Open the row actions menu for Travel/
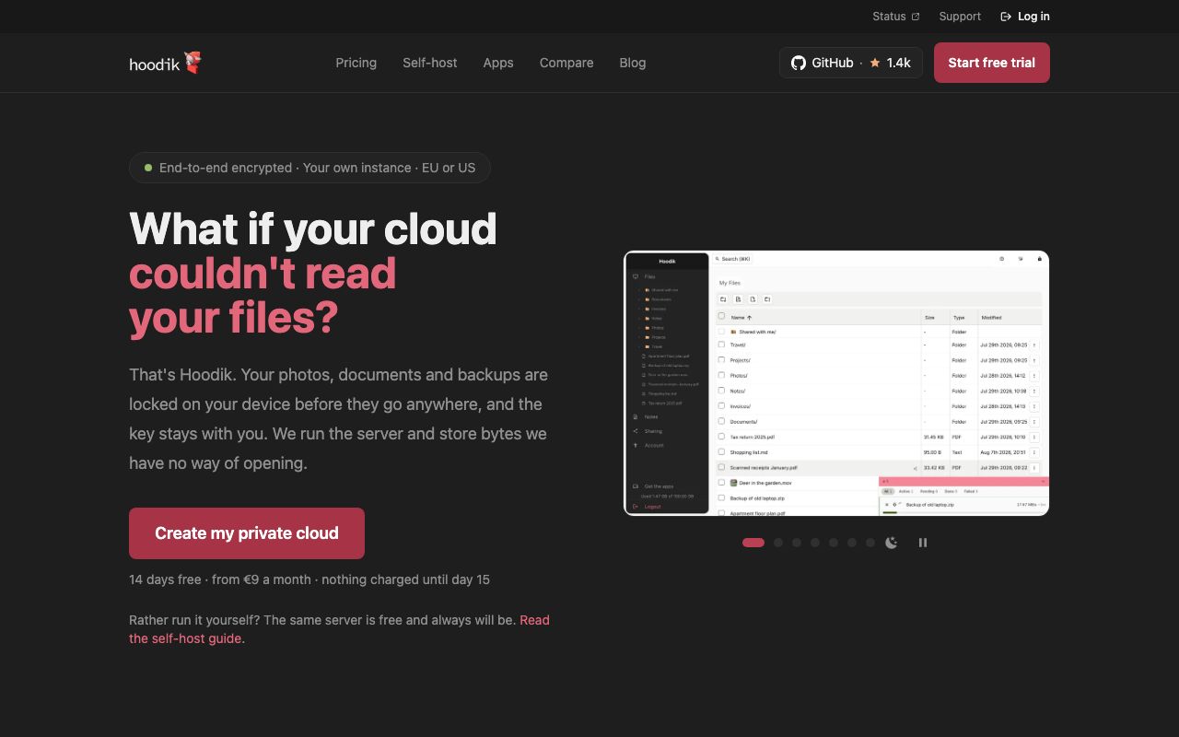1179x737 pixels. [1034, 345]
